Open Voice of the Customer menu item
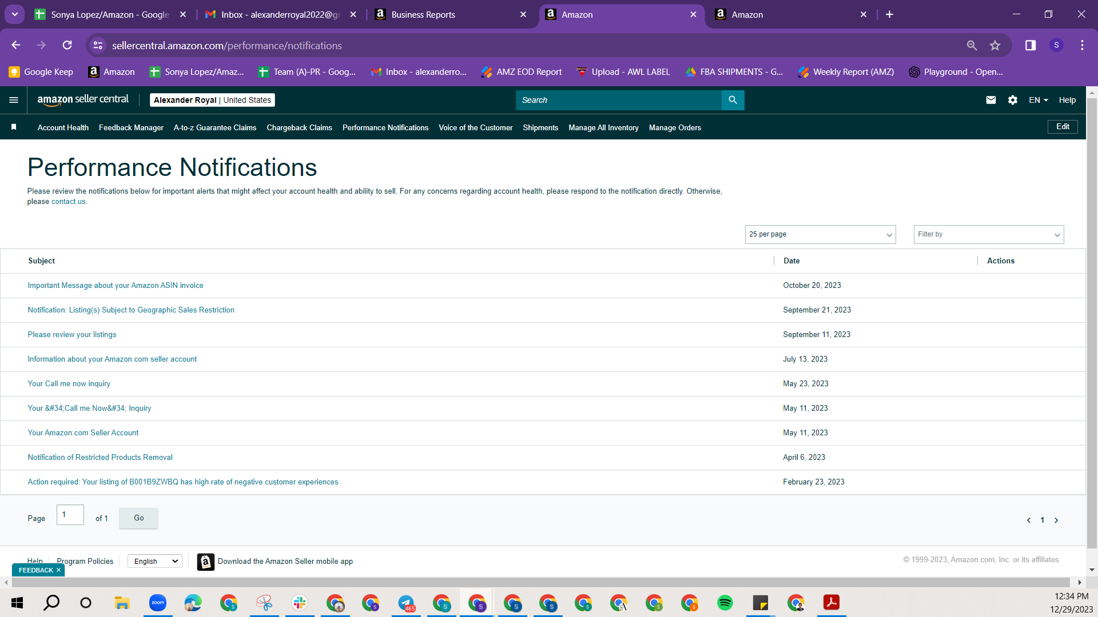 (475, 127)
